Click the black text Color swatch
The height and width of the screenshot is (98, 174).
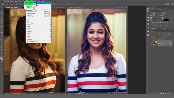click(x=166, y=20)
